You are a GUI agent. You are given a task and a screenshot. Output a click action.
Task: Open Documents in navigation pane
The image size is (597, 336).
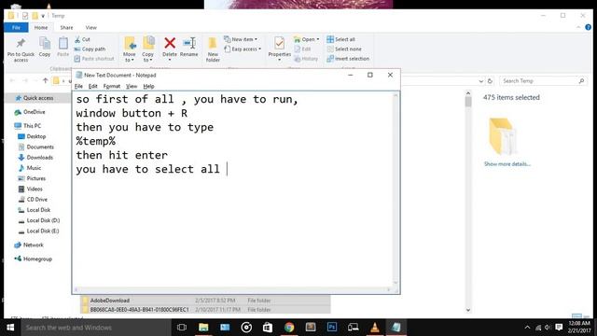(x=35, y=147)
